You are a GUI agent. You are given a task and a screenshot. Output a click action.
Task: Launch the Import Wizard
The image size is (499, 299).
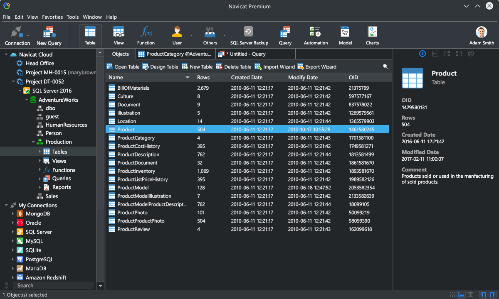click(274, 66)
